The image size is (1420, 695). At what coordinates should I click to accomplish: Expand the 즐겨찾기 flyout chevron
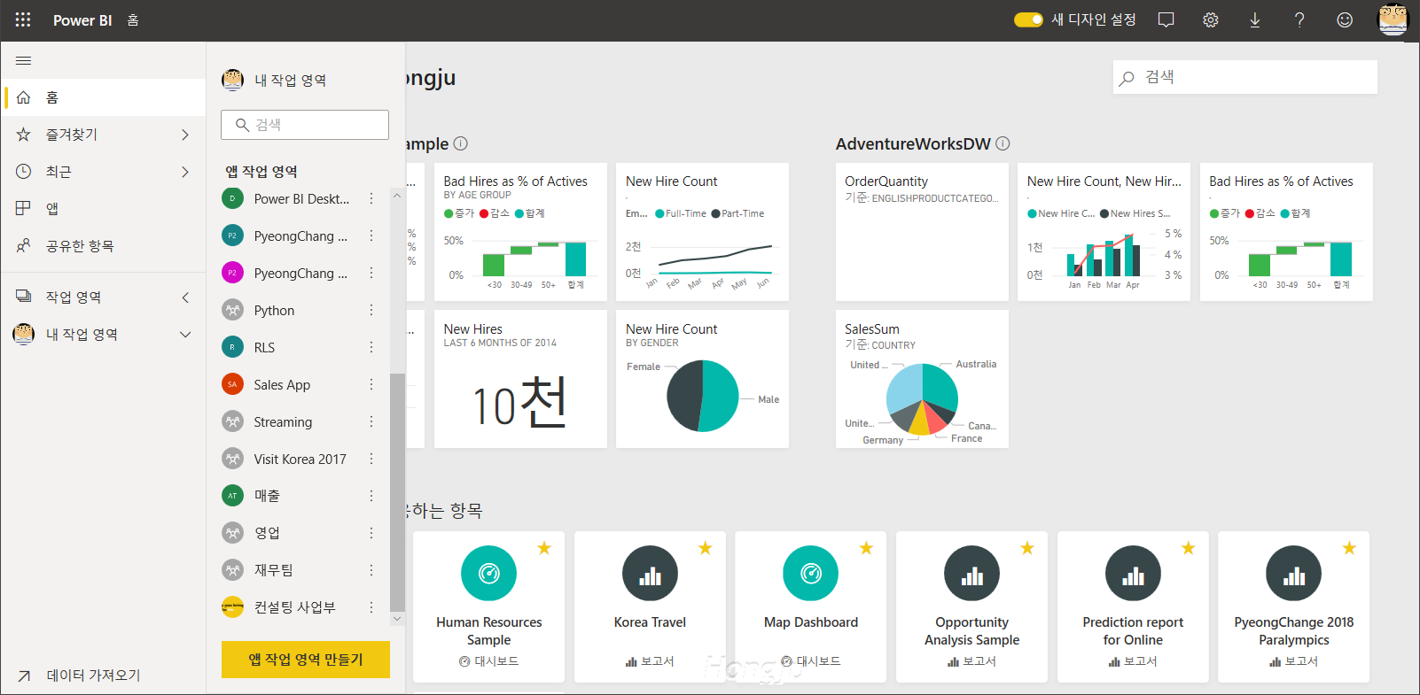click(x=185, y=135)
